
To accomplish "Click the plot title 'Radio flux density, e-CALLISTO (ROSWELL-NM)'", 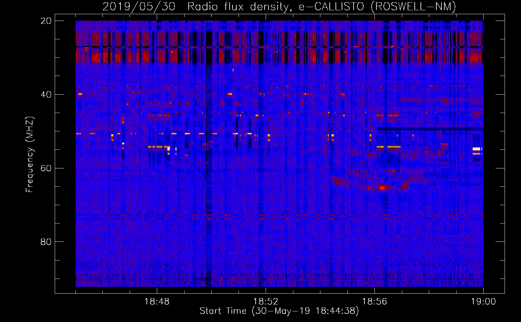I will click(322, 7).
